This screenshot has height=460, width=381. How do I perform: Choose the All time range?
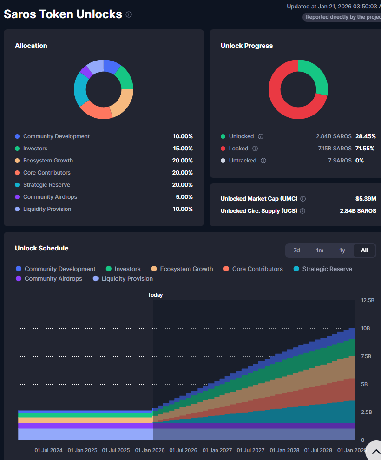click(x=364, y=250)
